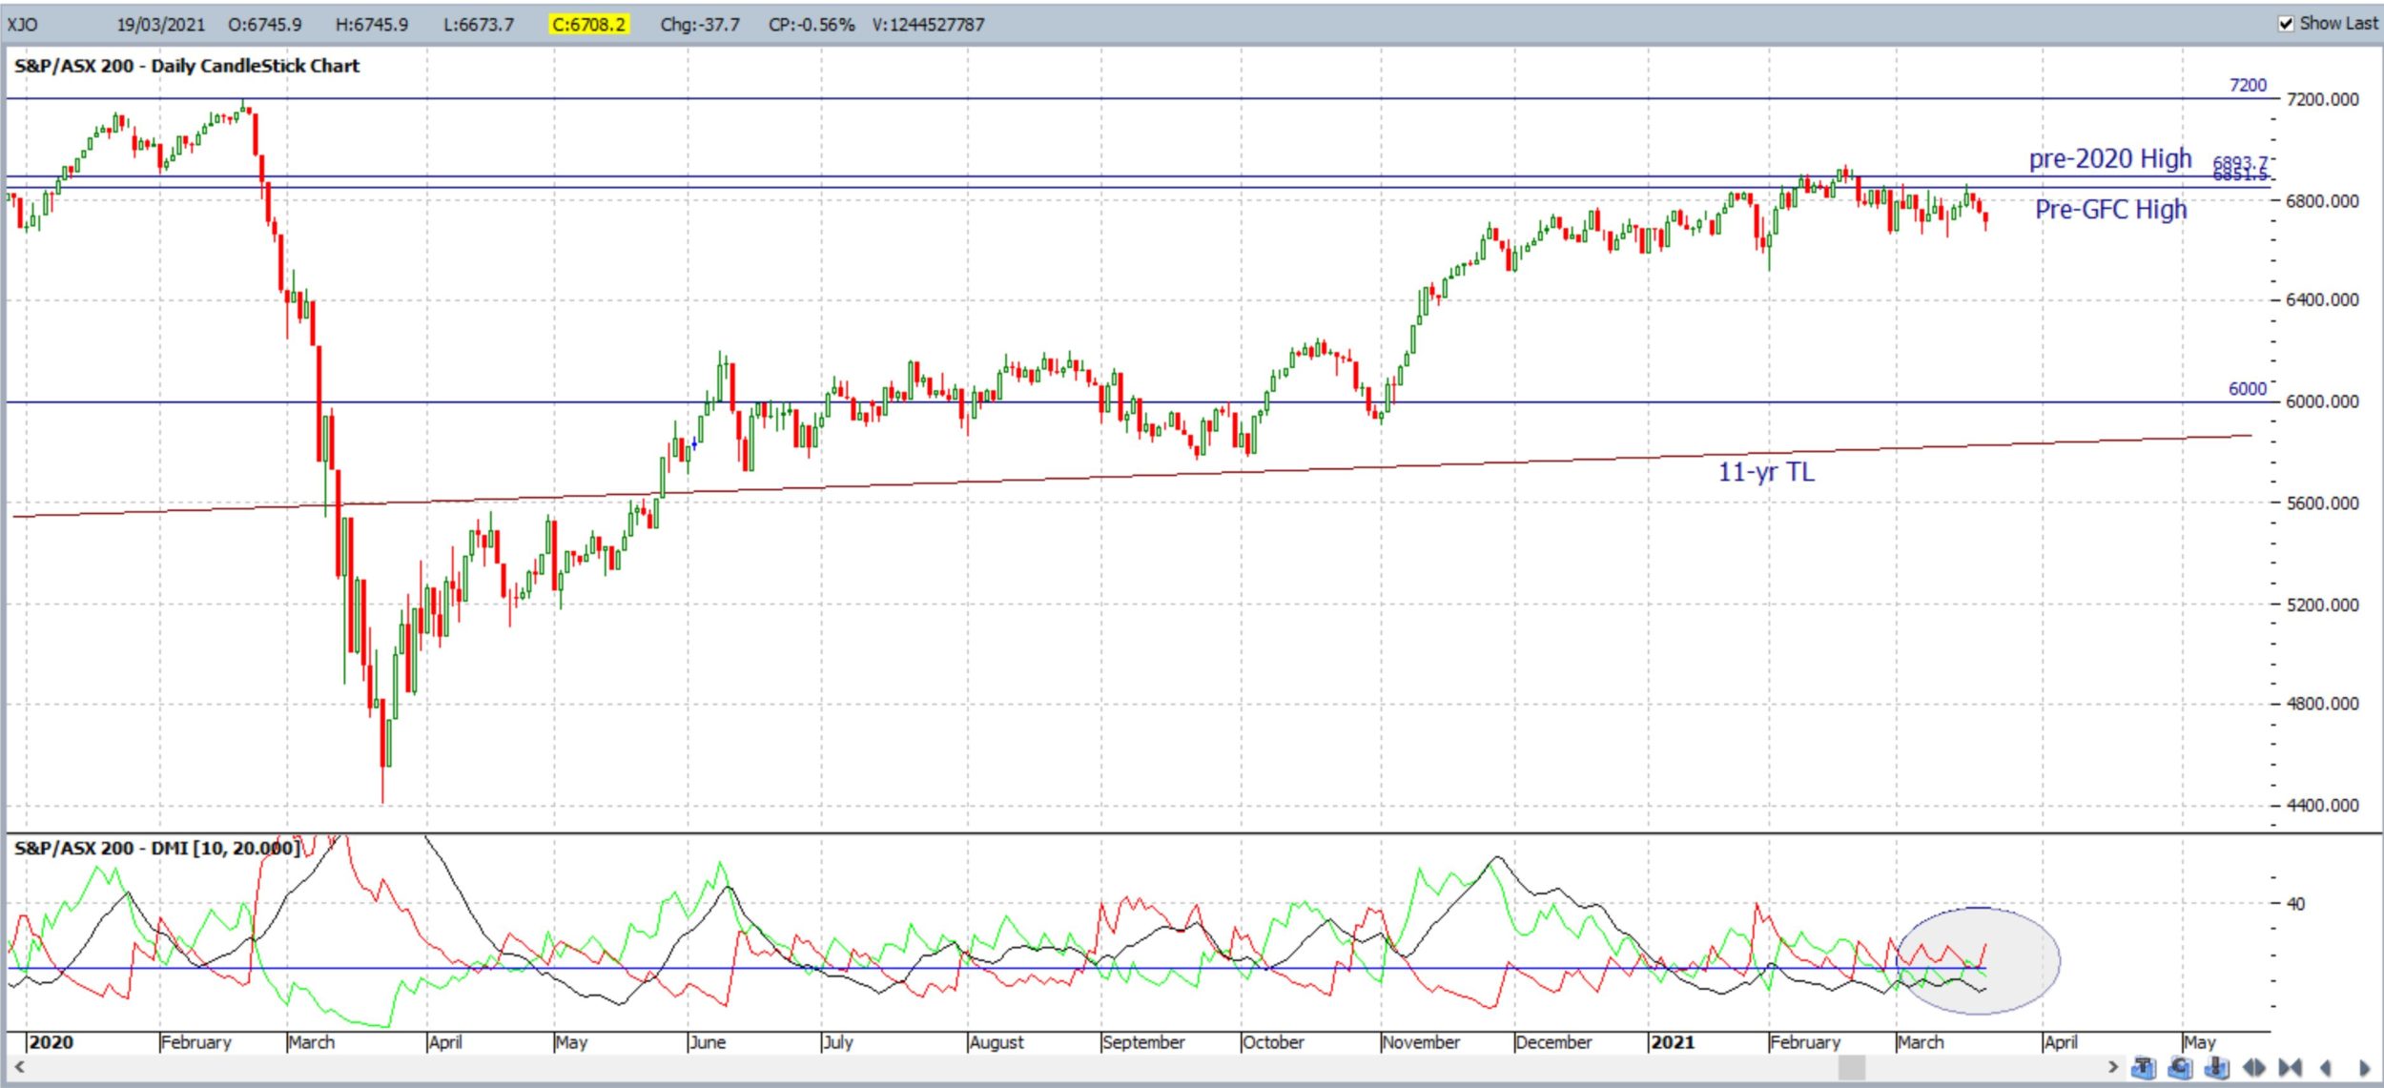Click the 6800.000 price axis value

[2323, 201]
